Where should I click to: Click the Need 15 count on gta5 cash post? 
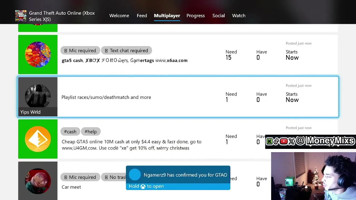231,55
